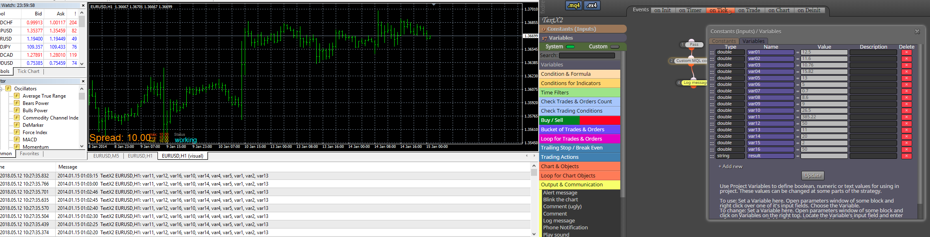Click drag handle of var05 row
This screenshot has width=930, height=237.
tap(712, 78)
